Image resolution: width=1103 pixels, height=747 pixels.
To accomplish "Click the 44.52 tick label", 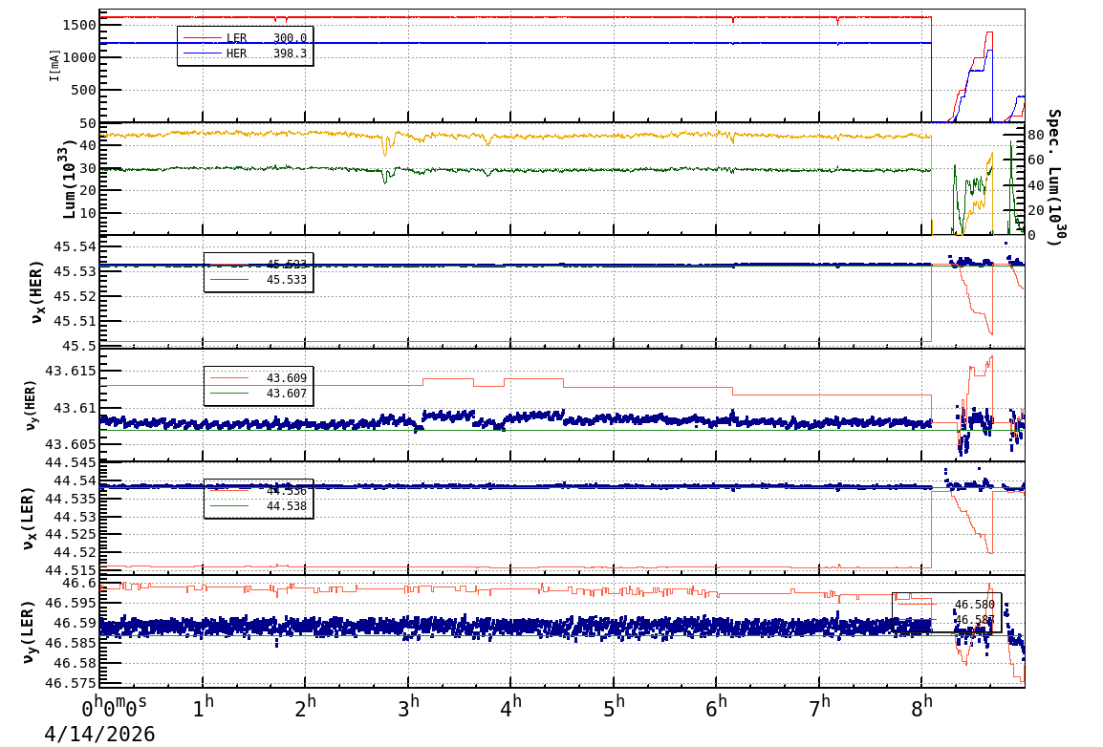I will pyautogui.click(x=75, y=553).
